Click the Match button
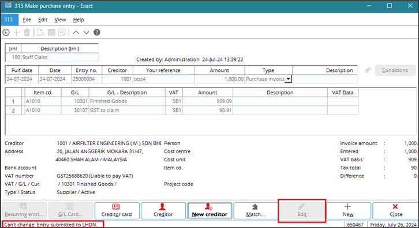The image size is (419, 228). click(x=256, y=210)
